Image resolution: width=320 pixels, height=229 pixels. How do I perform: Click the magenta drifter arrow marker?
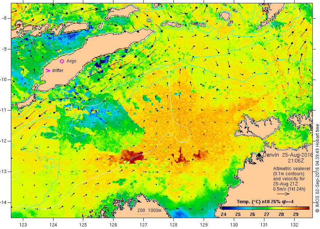tap(48, 71)
